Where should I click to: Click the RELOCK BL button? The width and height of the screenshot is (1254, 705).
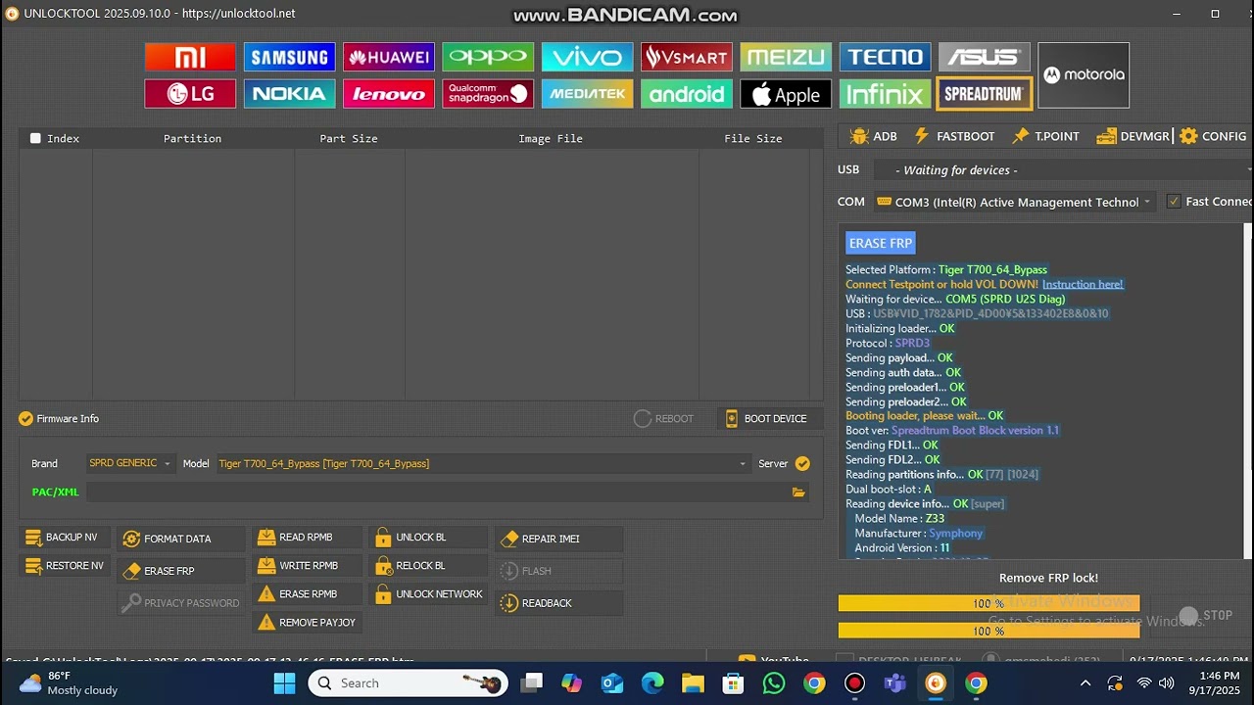pyautogui.click(x=428, y=566)
